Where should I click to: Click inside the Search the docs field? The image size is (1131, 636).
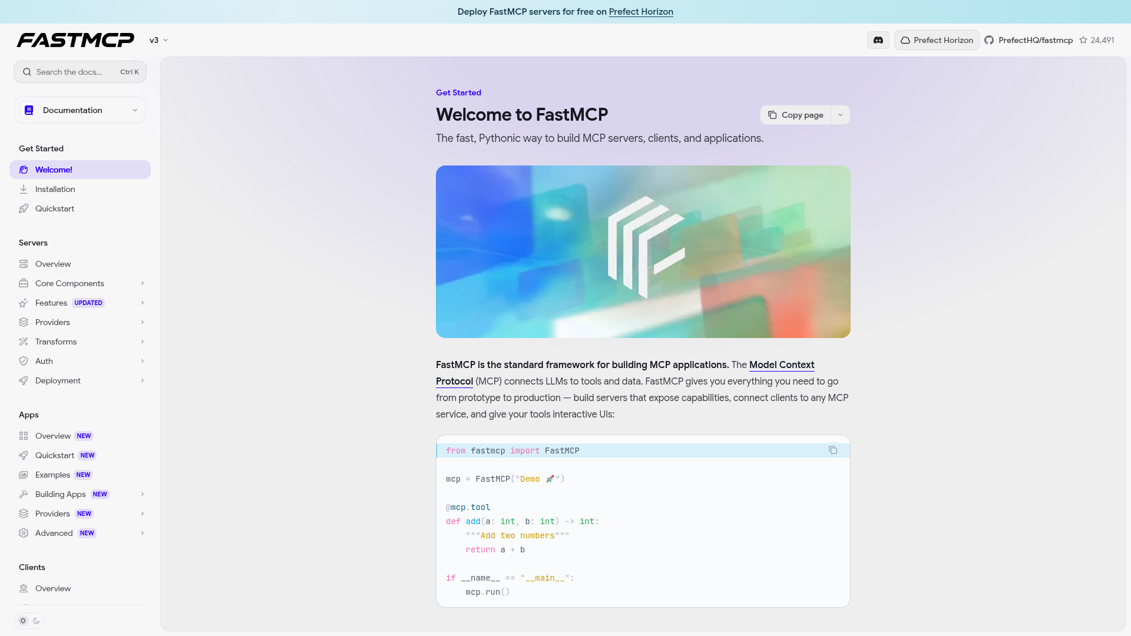pyautogui.click(x=70, y=71)
